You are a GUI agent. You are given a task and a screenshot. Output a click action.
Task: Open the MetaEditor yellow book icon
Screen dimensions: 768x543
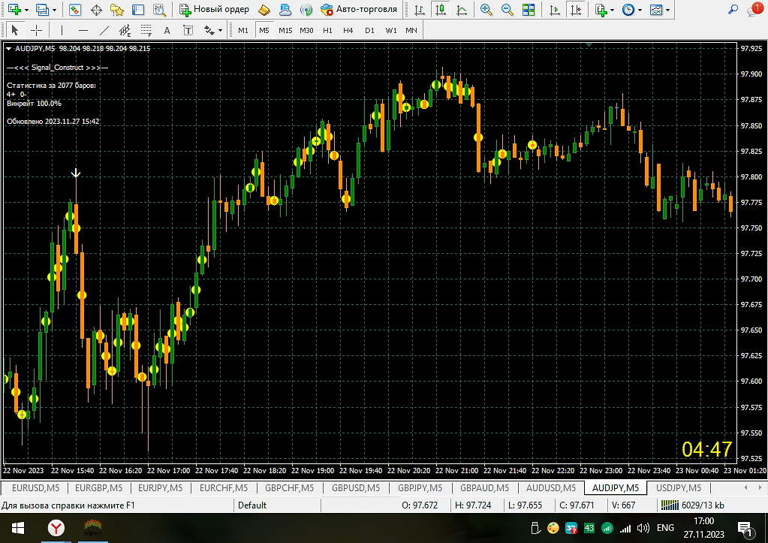coord(264,9)
